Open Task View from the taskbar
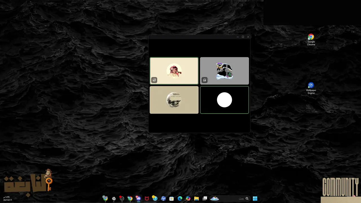This screenshot has width=361, height=203. 205,198
